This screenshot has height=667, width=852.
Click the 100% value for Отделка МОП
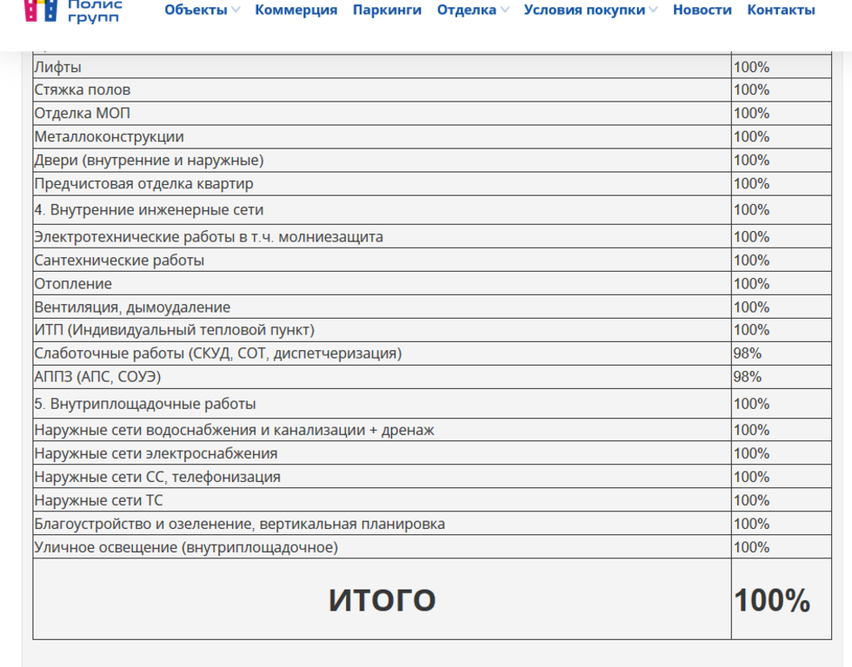(x=751, y=114)
